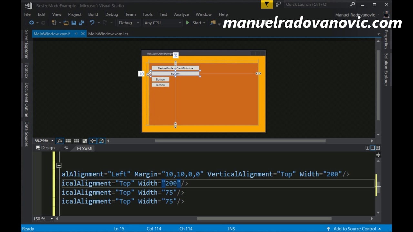Viewport: 413px width, 232px height.
Task: Click the Navigate Backward arrow icon
Action: coord(31,23)
